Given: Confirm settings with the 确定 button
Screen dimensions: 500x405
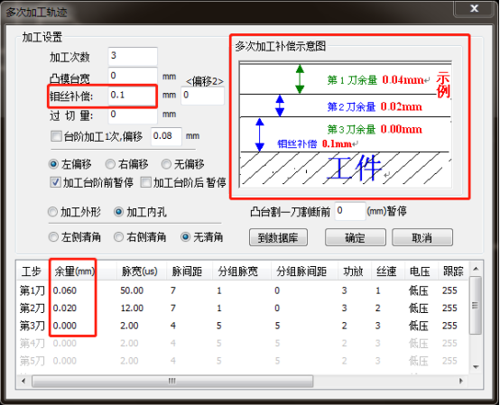Looking at the screenshot, I should (356, 237).
